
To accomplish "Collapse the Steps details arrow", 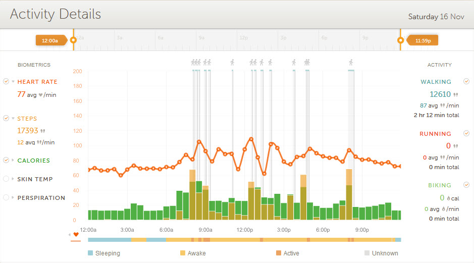I will [x=13, y=119].
